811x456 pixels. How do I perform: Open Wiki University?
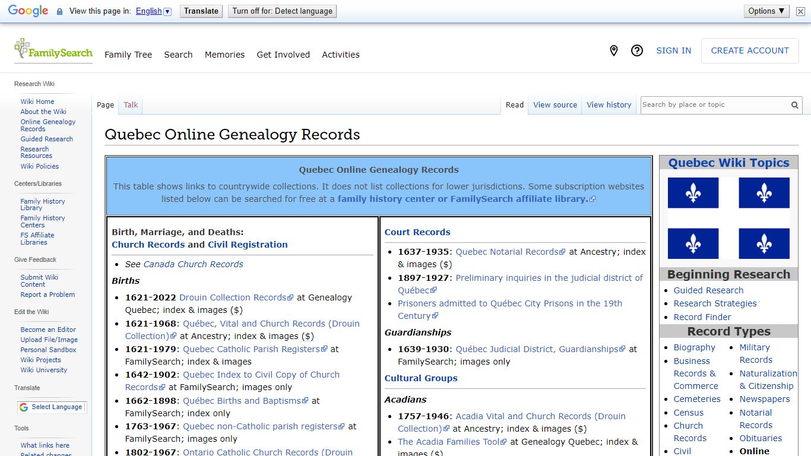[x=44, y=370]
